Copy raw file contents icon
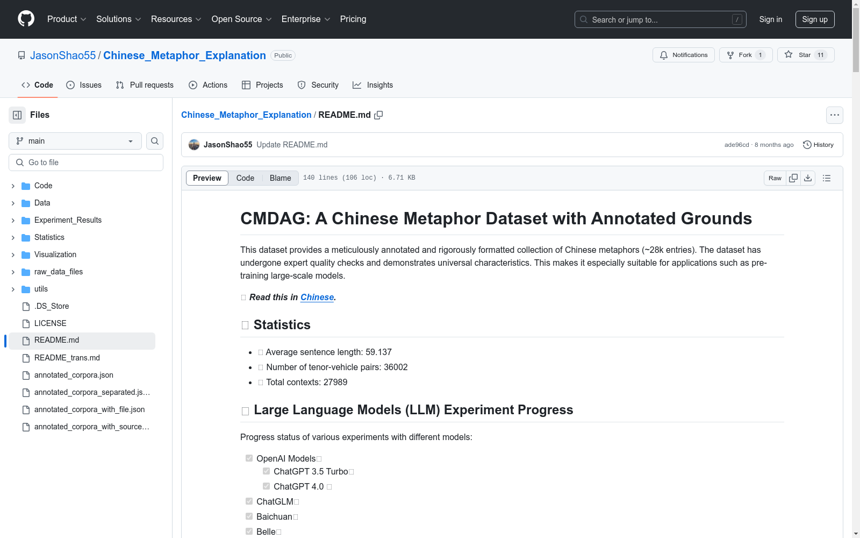 [793, 178]
